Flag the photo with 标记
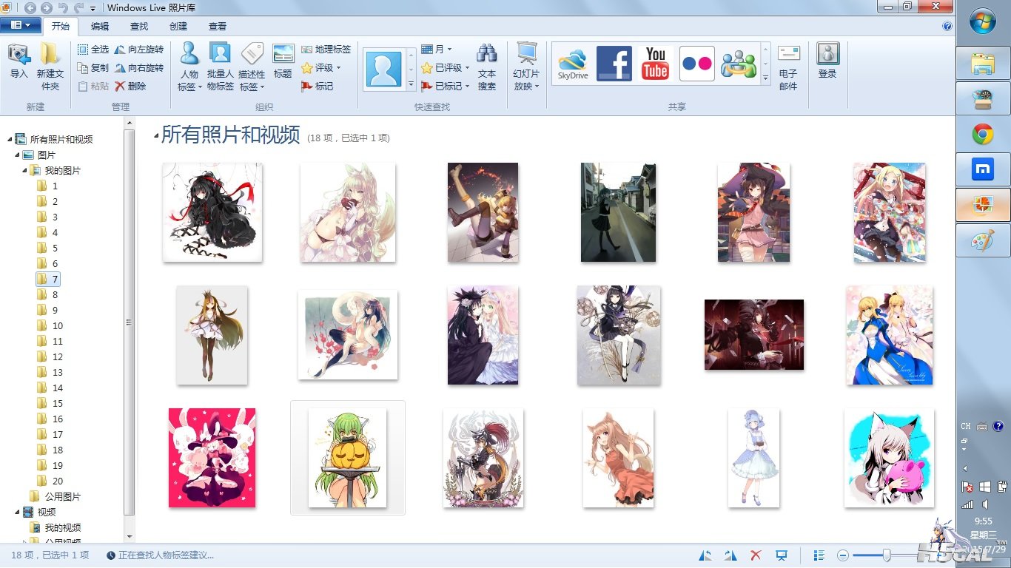Viewport: 1011px width, 568px height. 317,86
